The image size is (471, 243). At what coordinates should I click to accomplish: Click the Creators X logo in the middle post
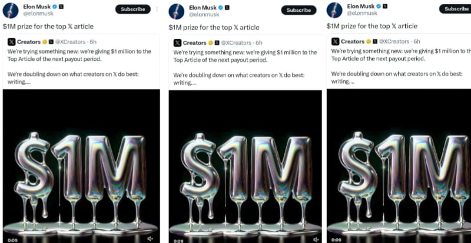click(x=177, y=42)
